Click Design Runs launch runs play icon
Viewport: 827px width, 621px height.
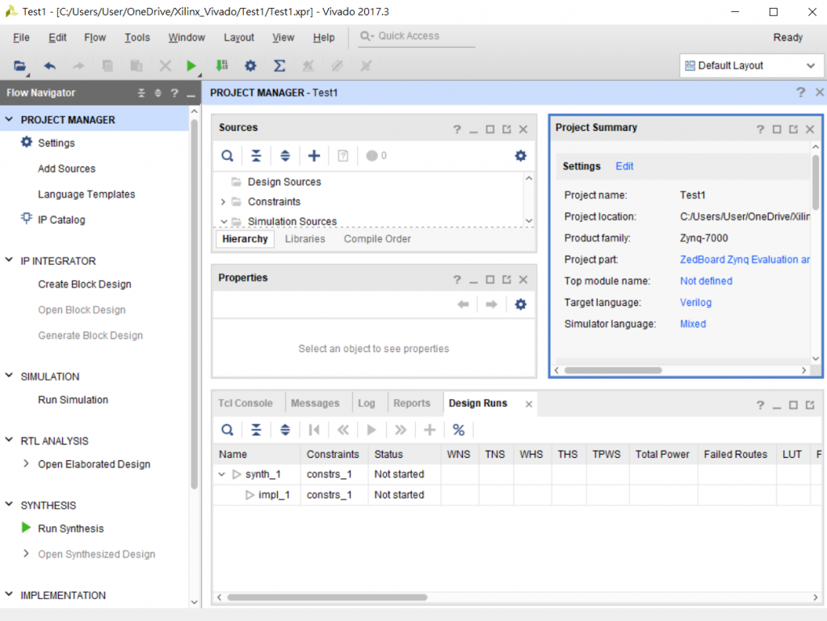(372, 430)
